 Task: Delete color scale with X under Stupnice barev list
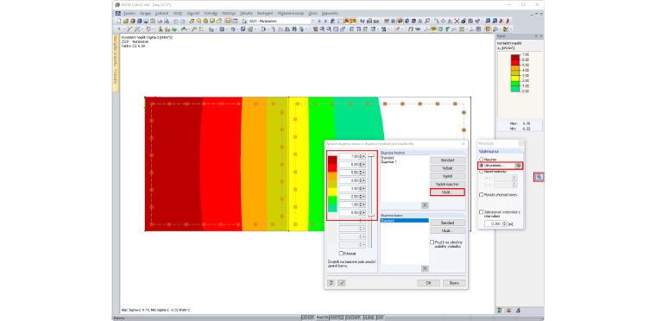425,268
